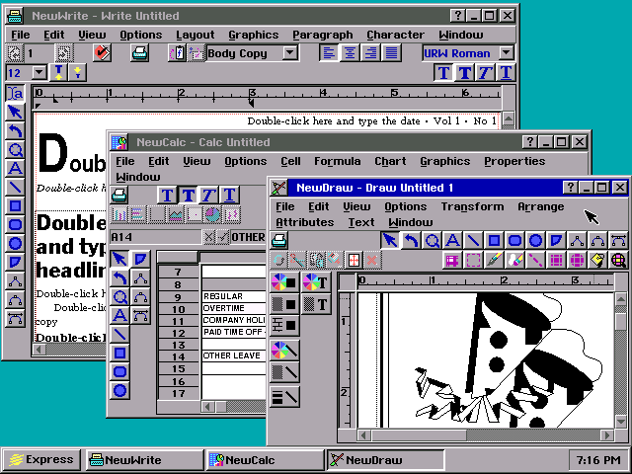Viewport: 632px width, 474px height.
Task: Click the printer icon in NewWrite toolbar
Action: [139, 52]
